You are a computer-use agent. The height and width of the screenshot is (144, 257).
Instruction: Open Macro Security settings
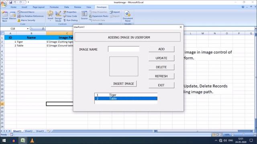click(27, 20)
